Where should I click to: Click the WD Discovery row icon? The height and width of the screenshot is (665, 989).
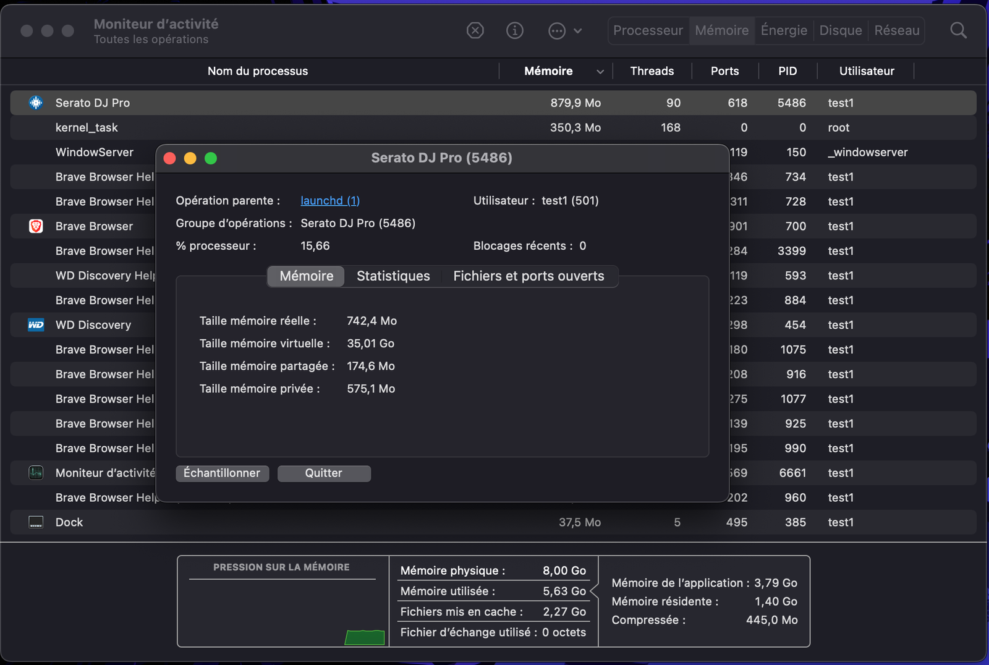point(36,325)
